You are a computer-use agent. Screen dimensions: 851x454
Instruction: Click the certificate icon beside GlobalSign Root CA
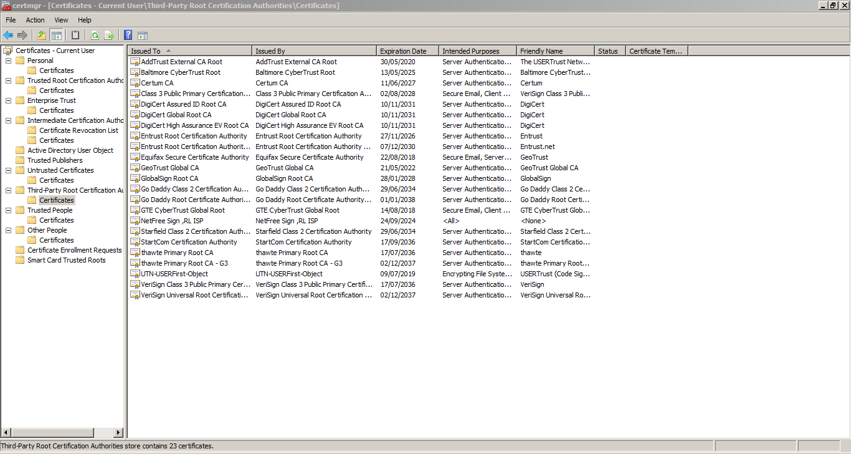(135, 178)
